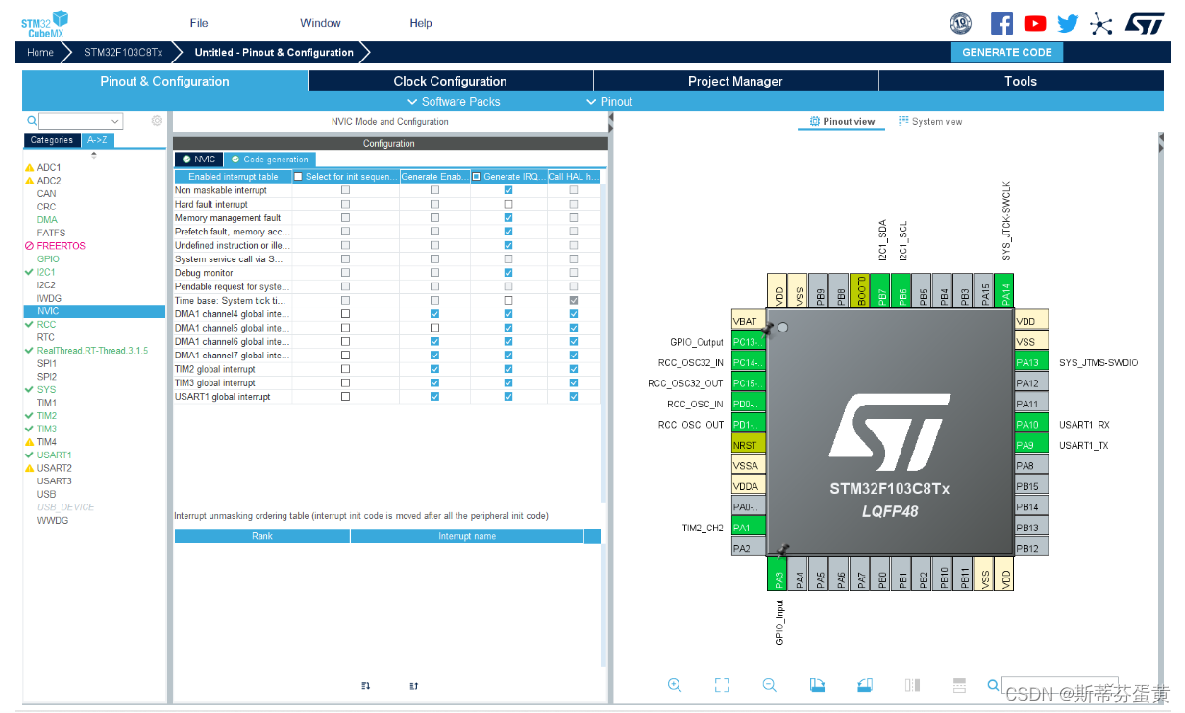Open the peripheral search combo box
The width and height of the screenshot is (1185, 713).
click(81, 121)
